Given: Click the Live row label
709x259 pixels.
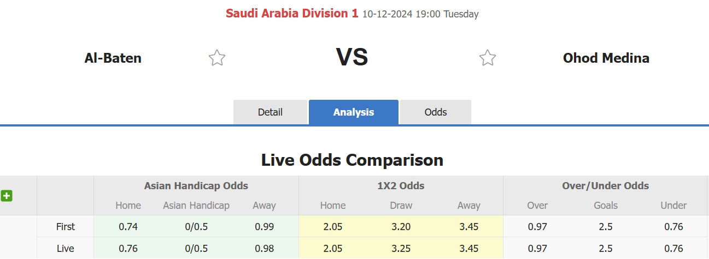Looking at the screenshot, I should [x=66, y=249].
